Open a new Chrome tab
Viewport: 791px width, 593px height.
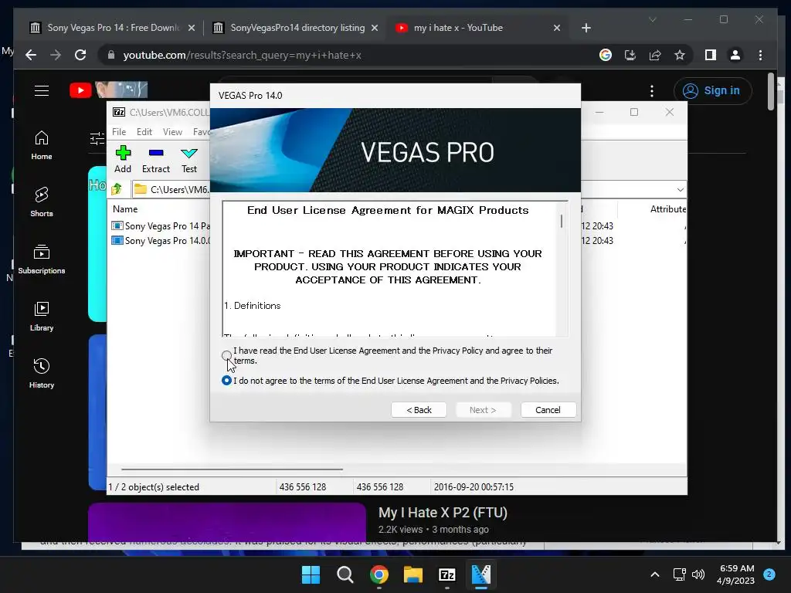pos(586,28)
